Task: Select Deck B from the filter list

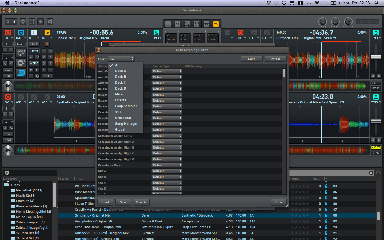Action: 121,77
